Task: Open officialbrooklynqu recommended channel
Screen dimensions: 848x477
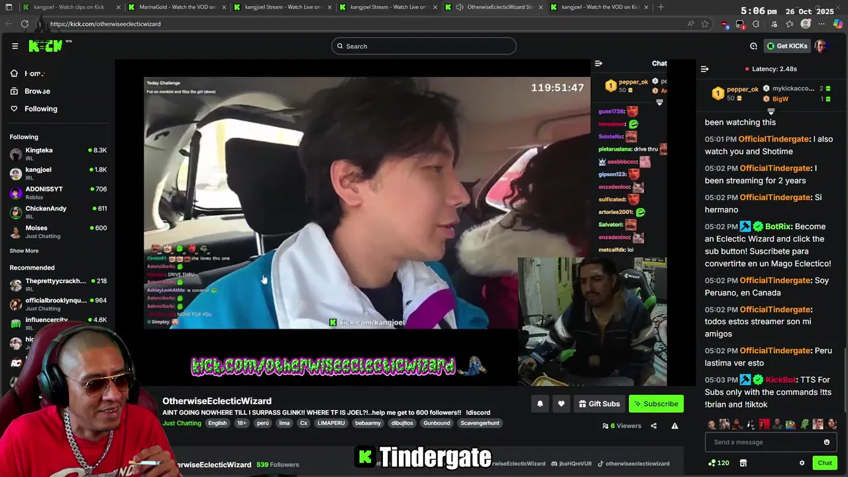Action: (58, 303)
